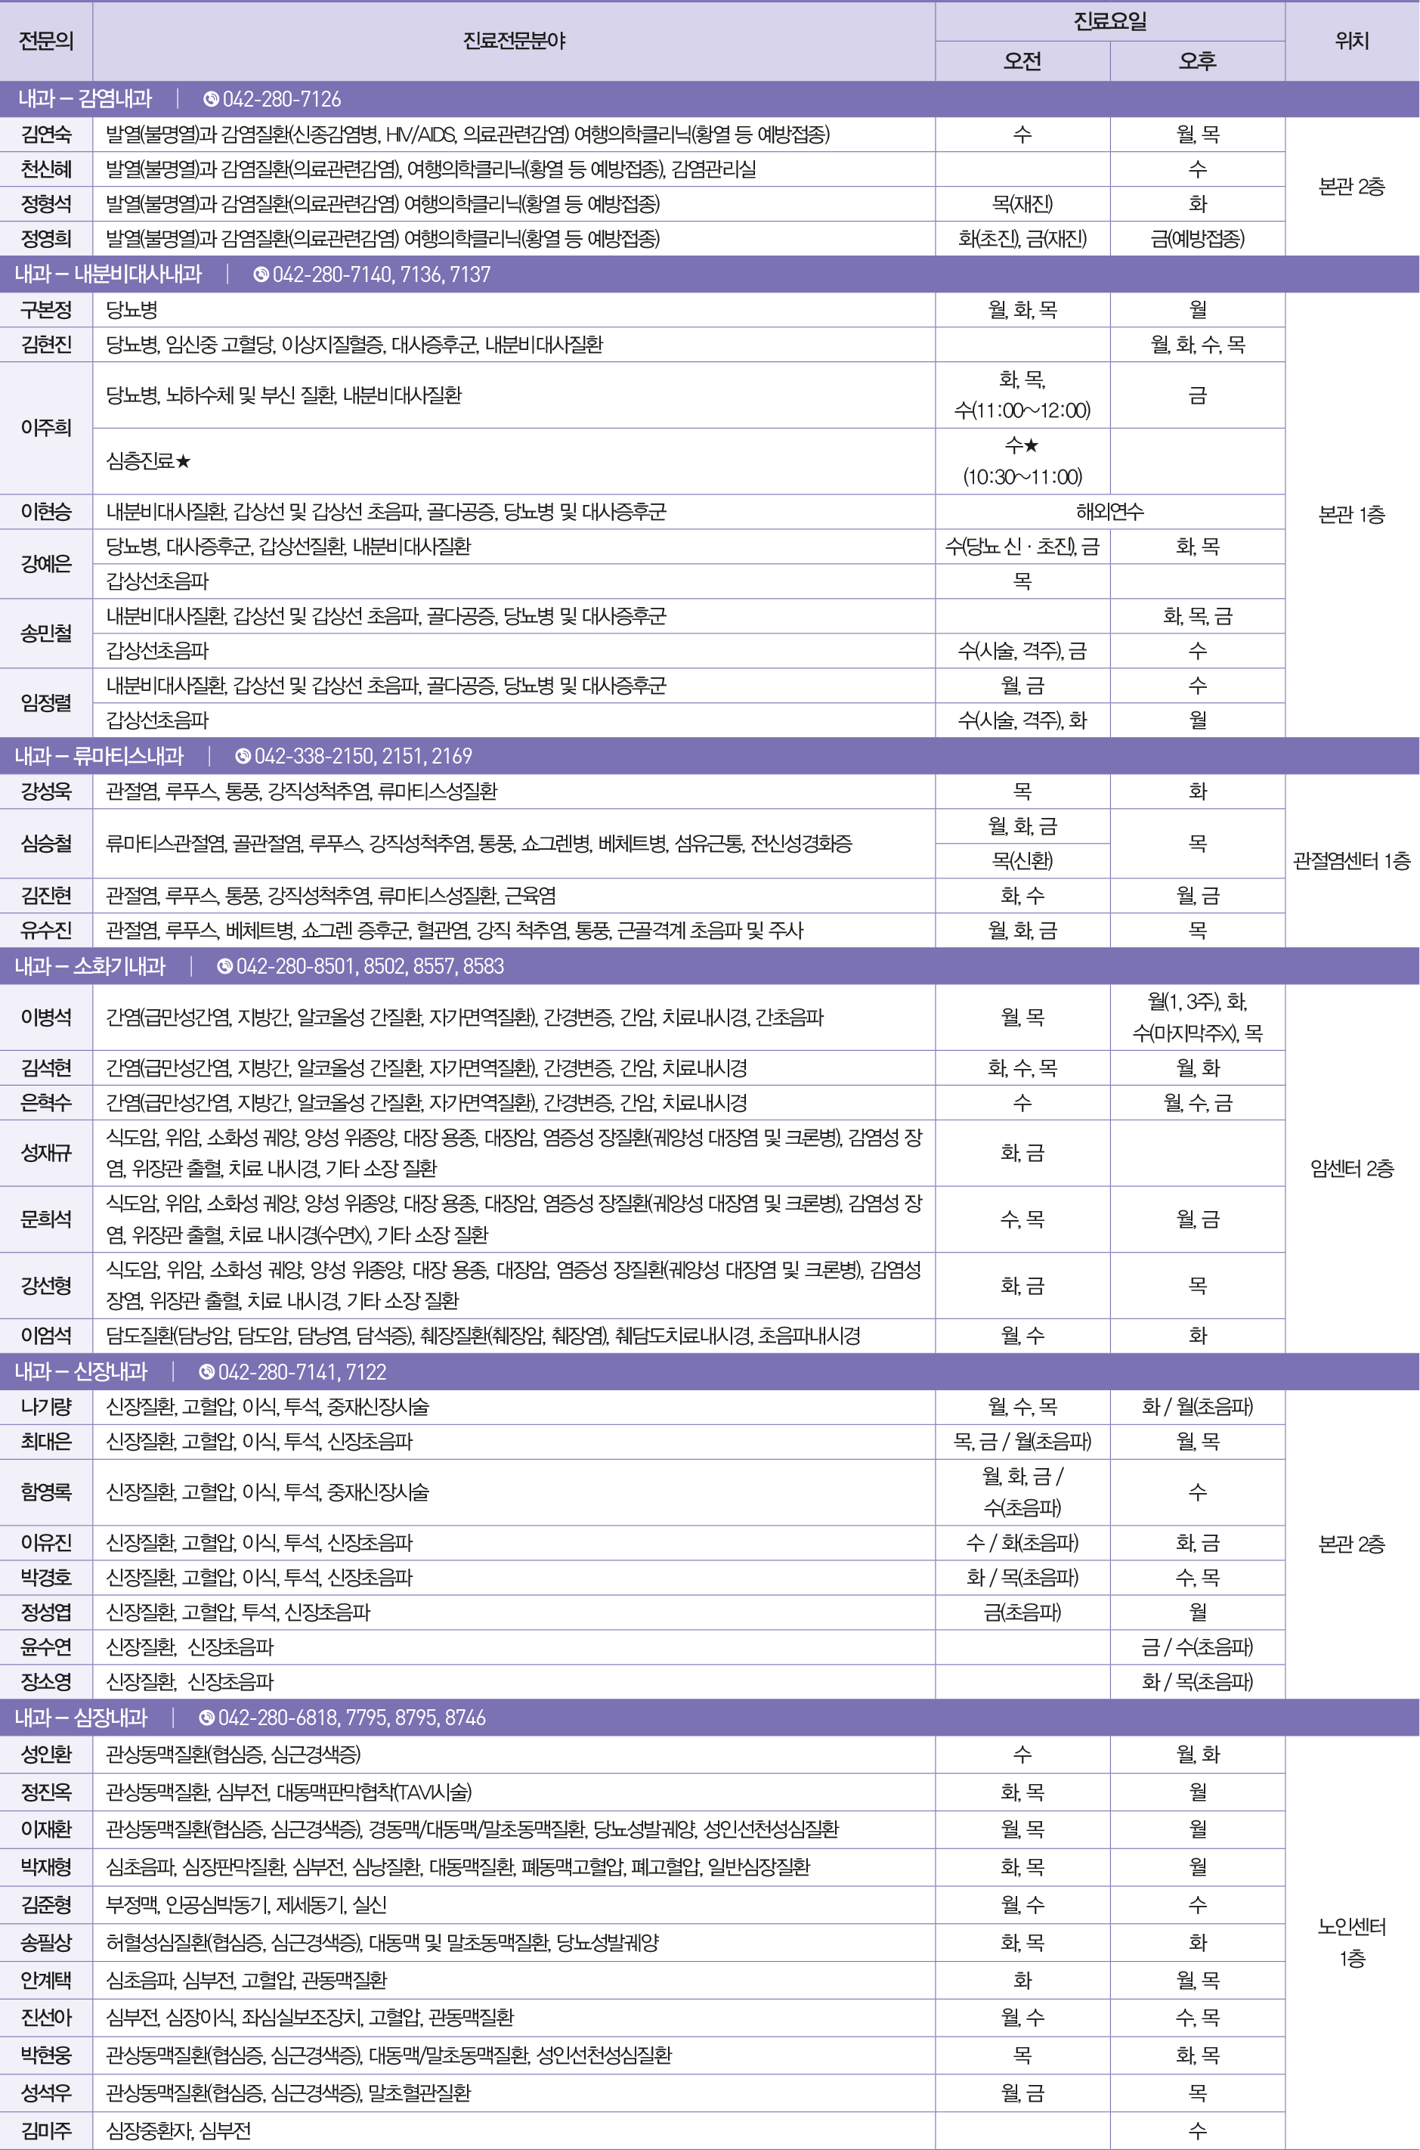Click phone icon beside 감염내과 number

(211, 100)
